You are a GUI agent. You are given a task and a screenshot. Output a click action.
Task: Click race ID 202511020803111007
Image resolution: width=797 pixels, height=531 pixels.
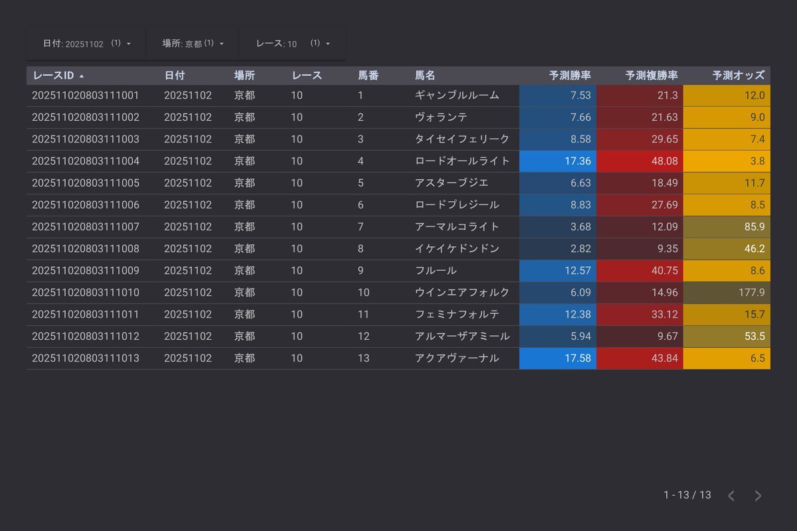tap(86, 227)
